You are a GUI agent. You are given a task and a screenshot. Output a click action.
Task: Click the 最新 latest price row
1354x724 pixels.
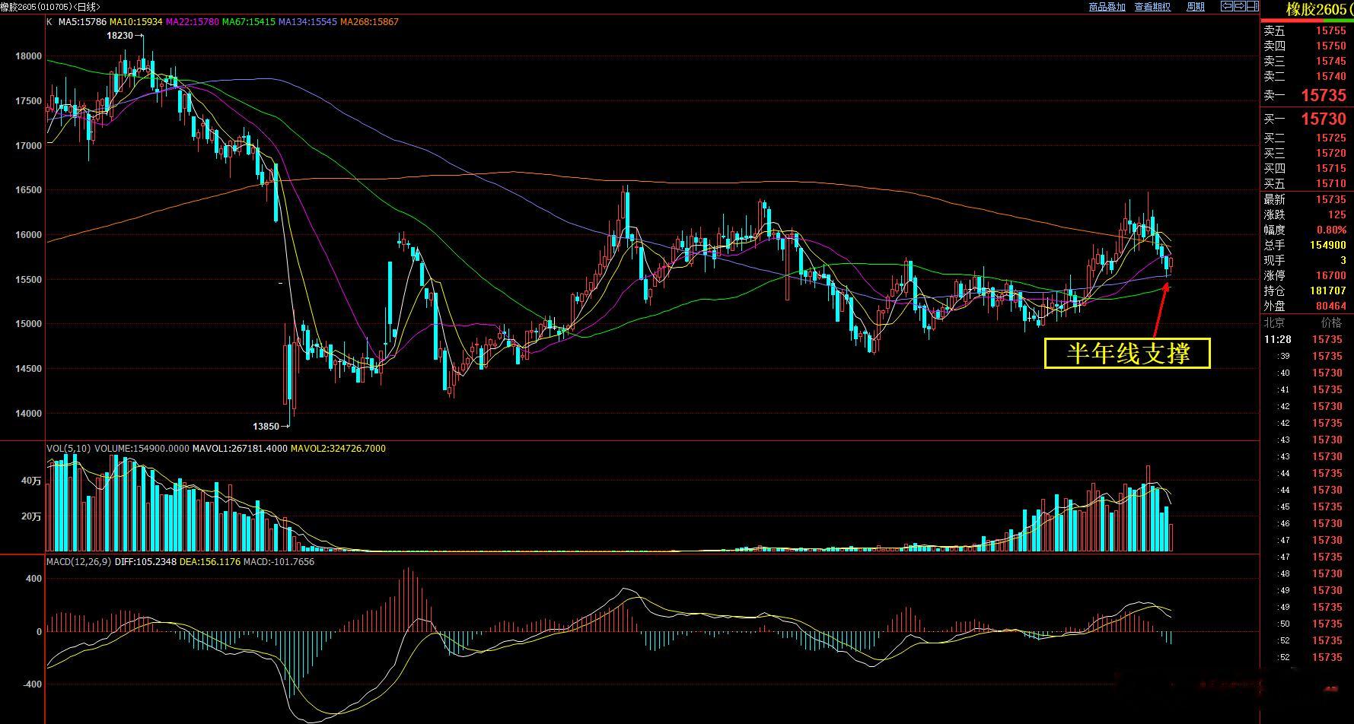tap(1306, 199)
